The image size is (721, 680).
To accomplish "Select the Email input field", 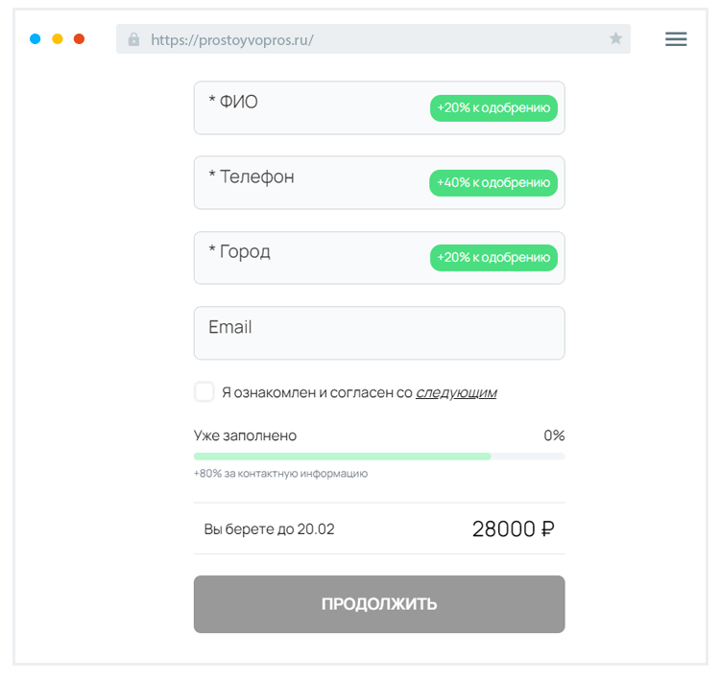I will click(379, 334).
